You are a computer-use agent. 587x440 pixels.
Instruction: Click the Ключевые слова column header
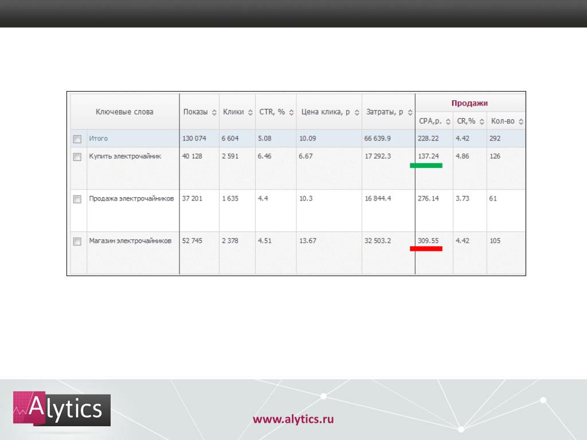[x=124, y=112]
